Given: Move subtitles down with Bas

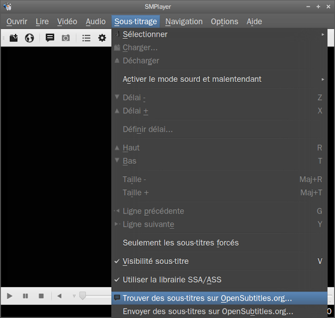Looking at the screenshot, I should (219, 161).
